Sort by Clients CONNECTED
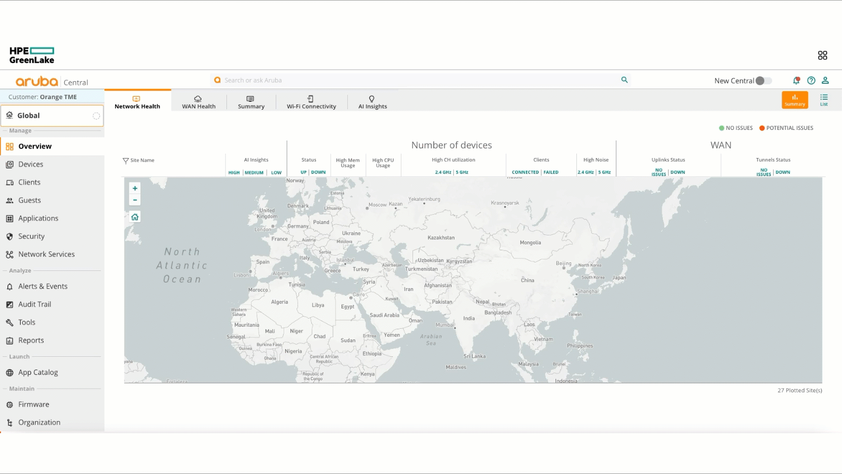Screen dimensions: 842x474 (525, 172)
